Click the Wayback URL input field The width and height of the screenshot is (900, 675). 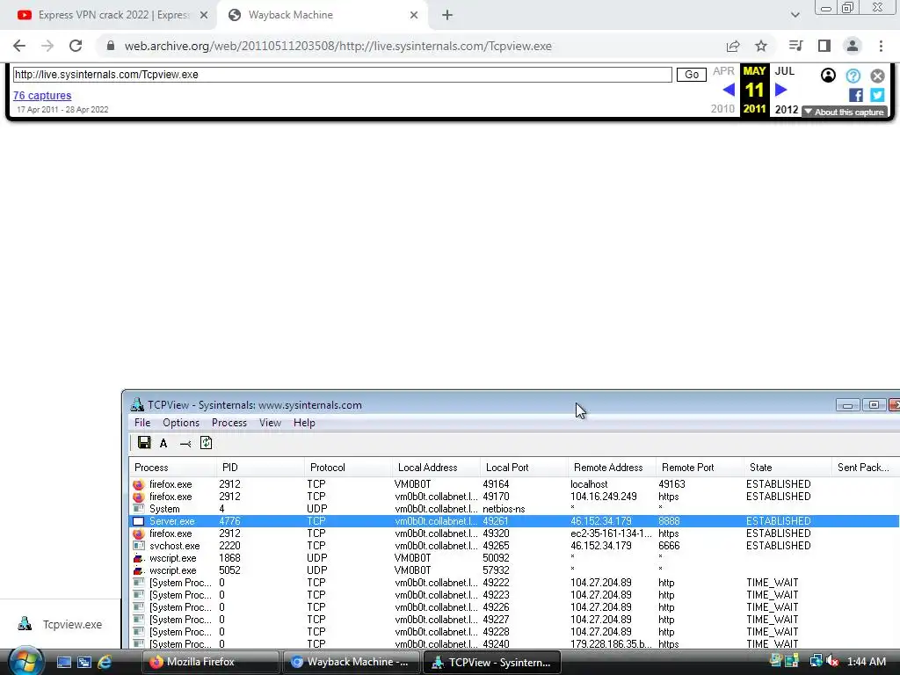[x=342, y=75]
